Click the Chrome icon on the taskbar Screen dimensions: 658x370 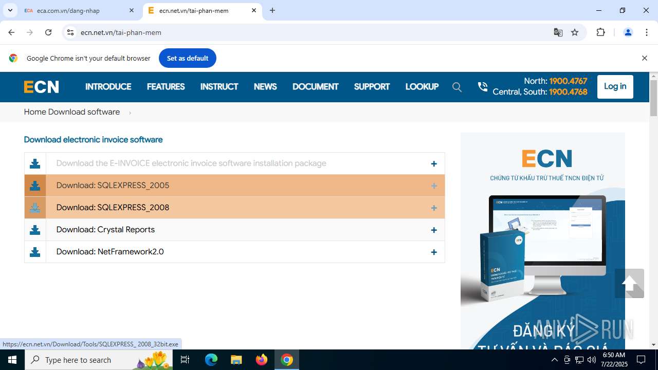click(287, 360)
